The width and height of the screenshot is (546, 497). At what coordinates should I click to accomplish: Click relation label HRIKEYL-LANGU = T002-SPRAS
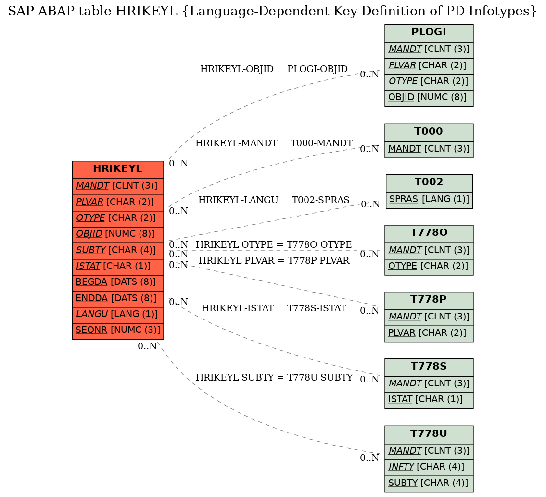point(274,200)
